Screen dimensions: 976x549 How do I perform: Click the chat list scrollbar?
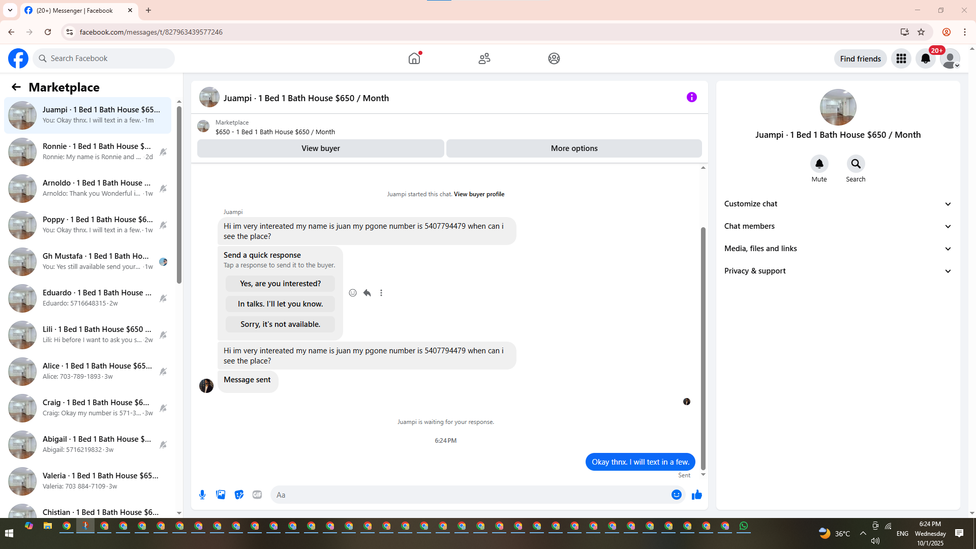pyautogui.click(x=179, y=195)
